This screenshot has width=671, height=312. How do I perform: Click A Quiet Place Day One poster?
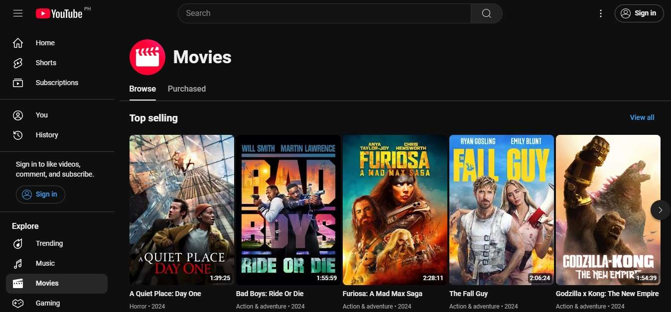pyautogui.click(x=182, y=210)
